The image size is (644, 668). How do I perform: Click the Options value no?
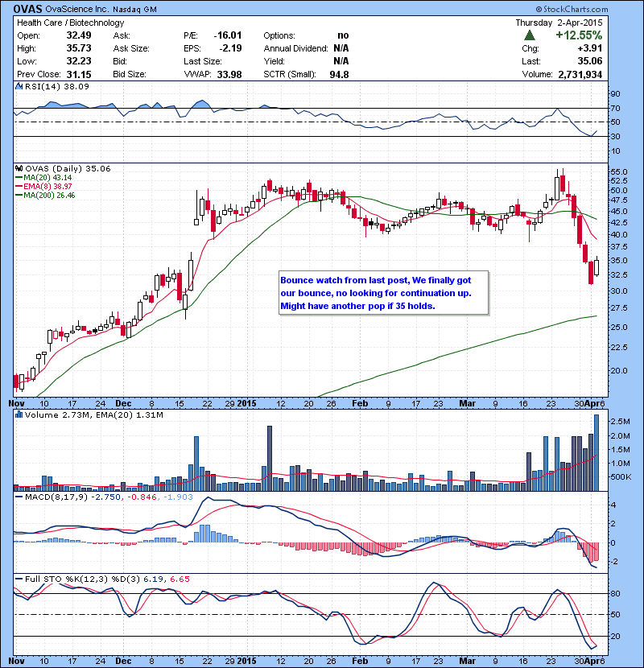tap(343, 35)
